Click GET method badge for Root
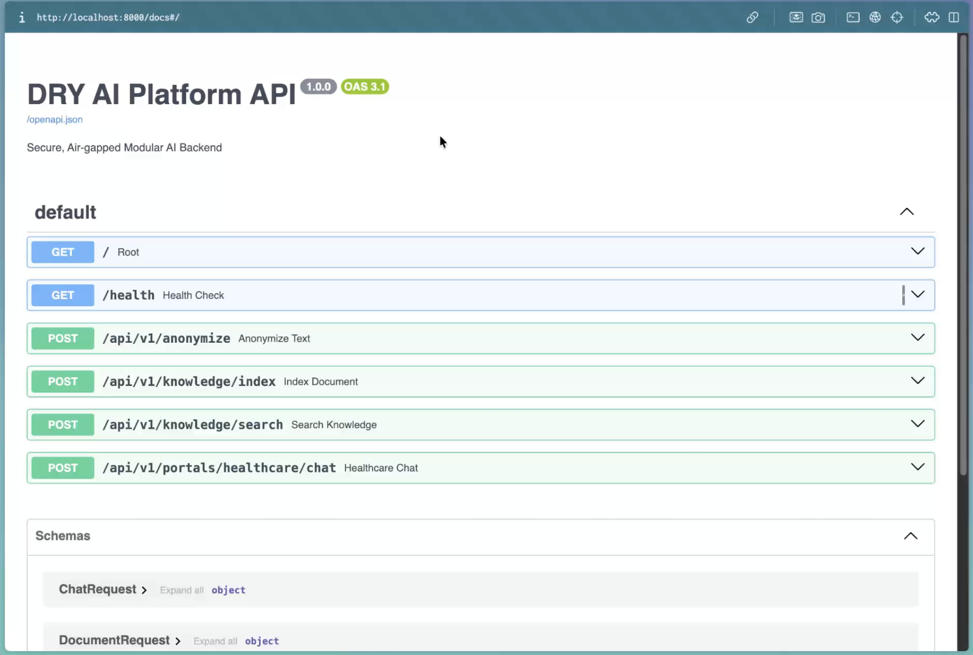The height and width of the screenshot is (655, 973). 63,252
